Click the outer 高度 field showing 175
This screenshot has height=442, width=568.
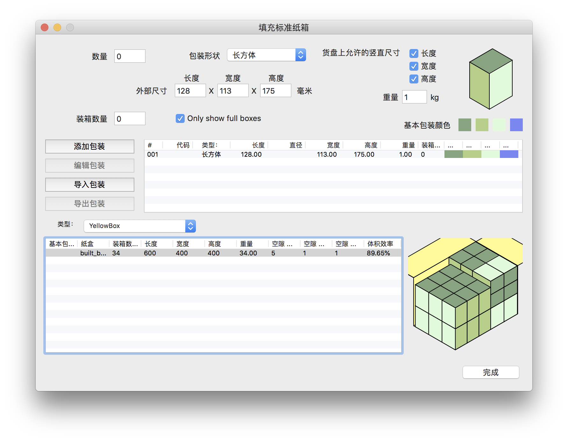click(x=275, y=90)
